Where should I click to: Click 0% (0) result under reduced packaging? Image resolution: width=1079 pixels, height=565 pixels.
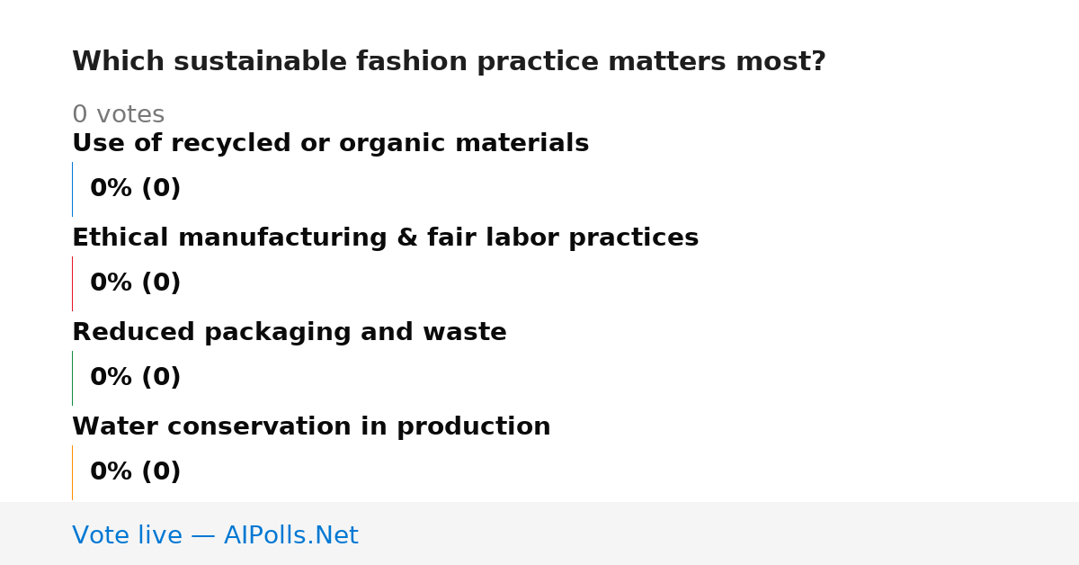click(135, 378)
